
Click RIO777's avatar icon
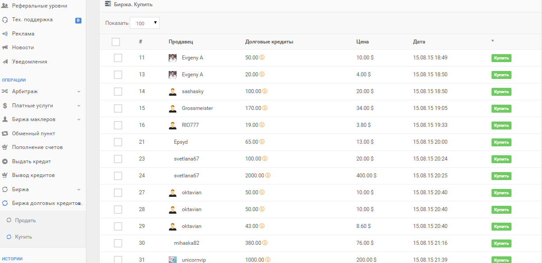pyautogui.click(x=173, y=125)
